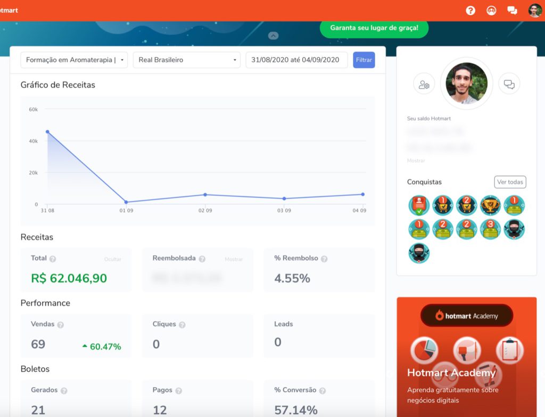Click the help icon next to Vendas

(61, 325)
